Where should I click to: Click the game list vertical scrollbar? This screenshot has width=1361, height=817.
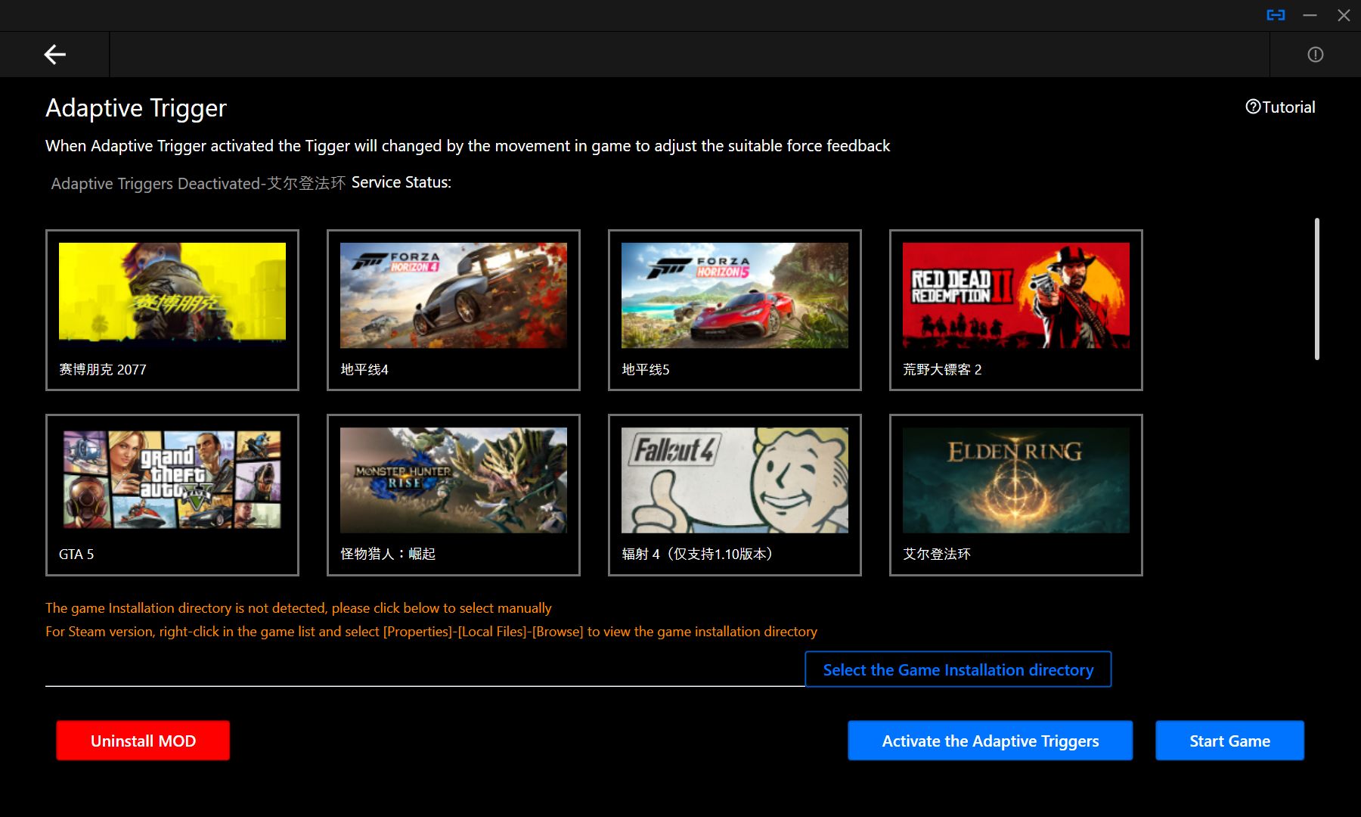[x=1317, y=289]
